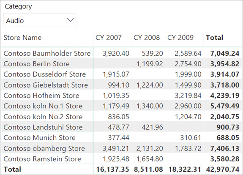243x175 pixels.
Task: Click Munich total 688.05
Action: coord(228,138)
